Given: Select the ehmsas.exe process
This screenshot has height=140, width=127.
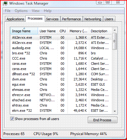Looking at the screenshot, I should (61, 90).
